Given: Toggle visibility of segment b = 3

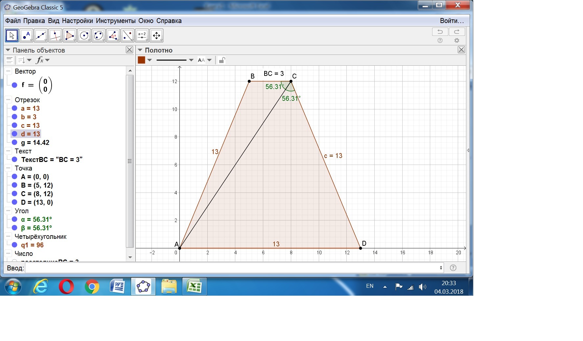Looking at the screenshot, I should coord(14,117).
